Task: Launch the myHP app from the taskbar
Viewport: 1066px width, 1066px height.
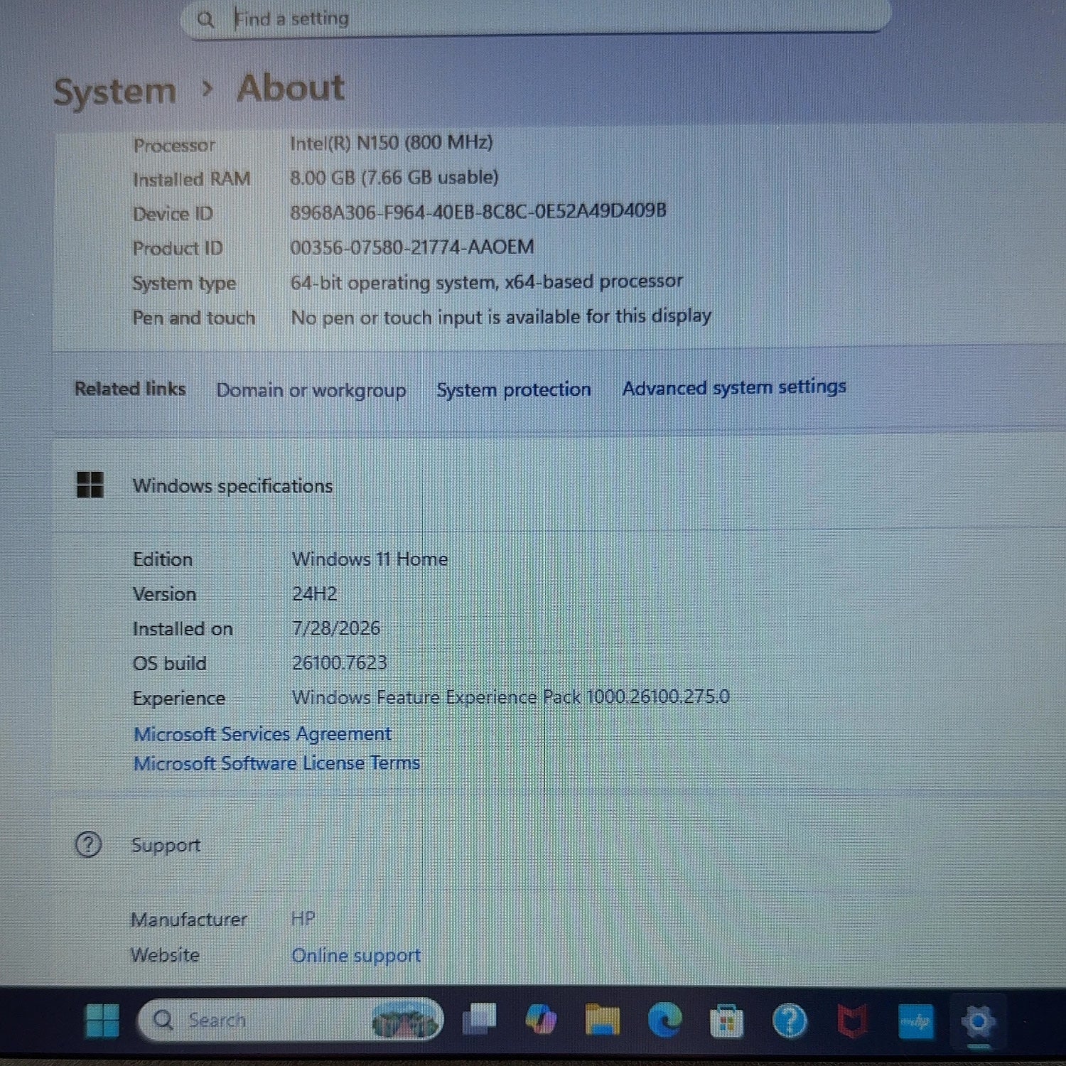Action: point(915,1022)
